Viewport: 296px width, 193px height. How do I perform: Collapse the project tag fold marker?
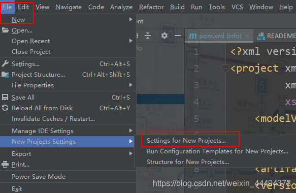click(x=225, y=69)
